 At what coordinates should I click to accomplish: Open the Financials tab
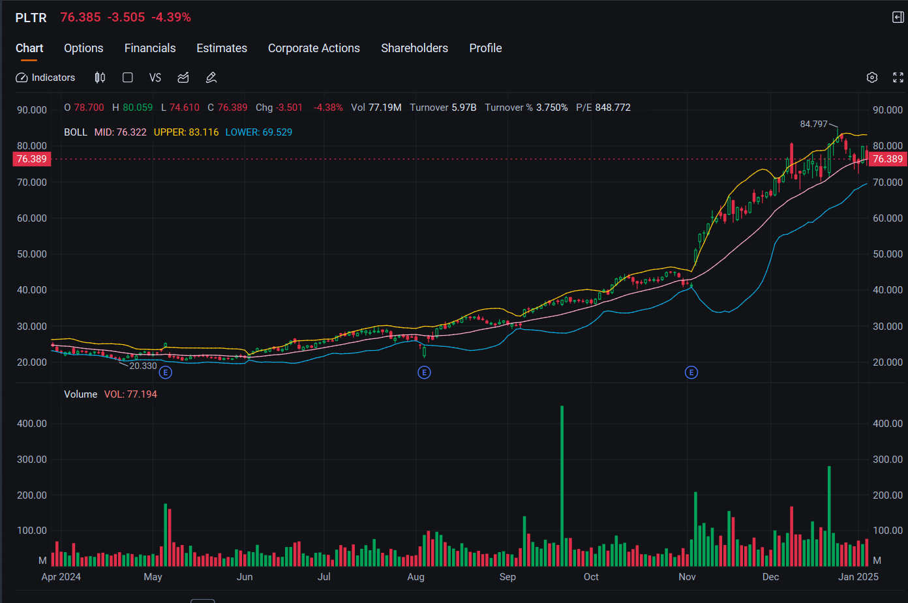click(x=150, y=48)
